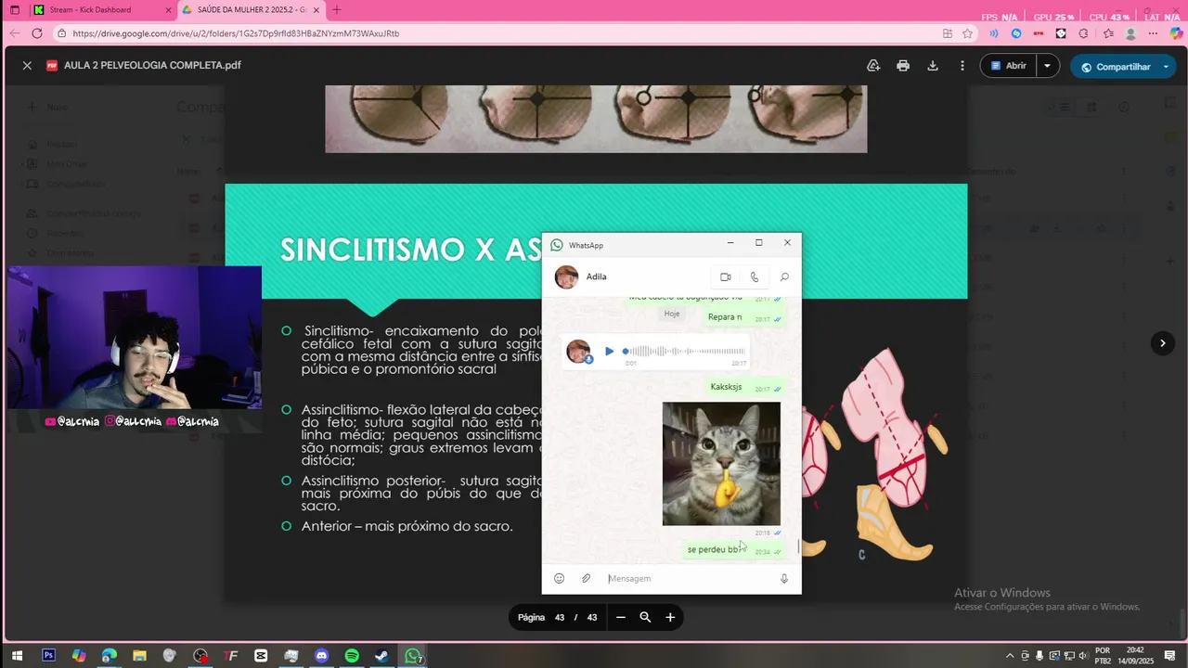Start a voice call in WhatsApp
This screenshot has width=1188, height=668.
point(755,276)
